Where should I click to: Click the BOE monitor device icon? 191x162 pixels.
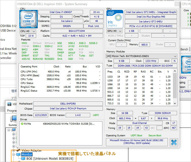click(x=23, y=159)
